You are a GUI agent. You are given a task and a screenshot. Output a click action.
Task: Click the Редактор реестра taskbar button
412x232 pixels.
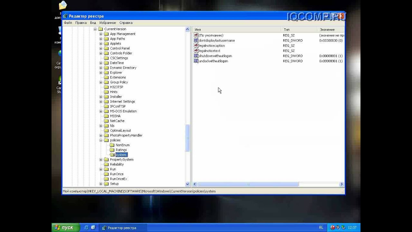123,228
